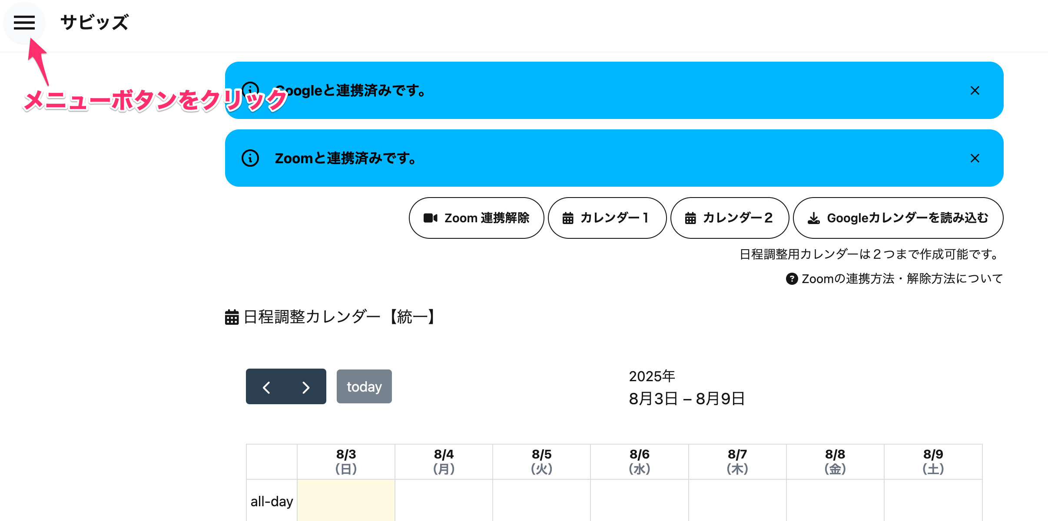Click the all-day cell for 8/6
Screen dimensions: 1048x521
pyautogui.click(x=640, y=501)
